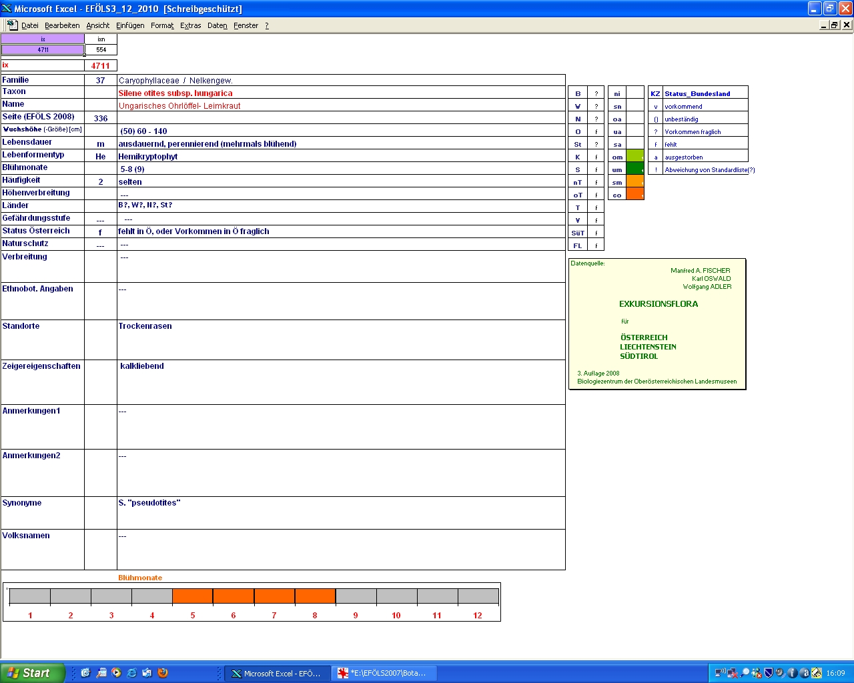Click wireless network tray icon

point(720,673)
